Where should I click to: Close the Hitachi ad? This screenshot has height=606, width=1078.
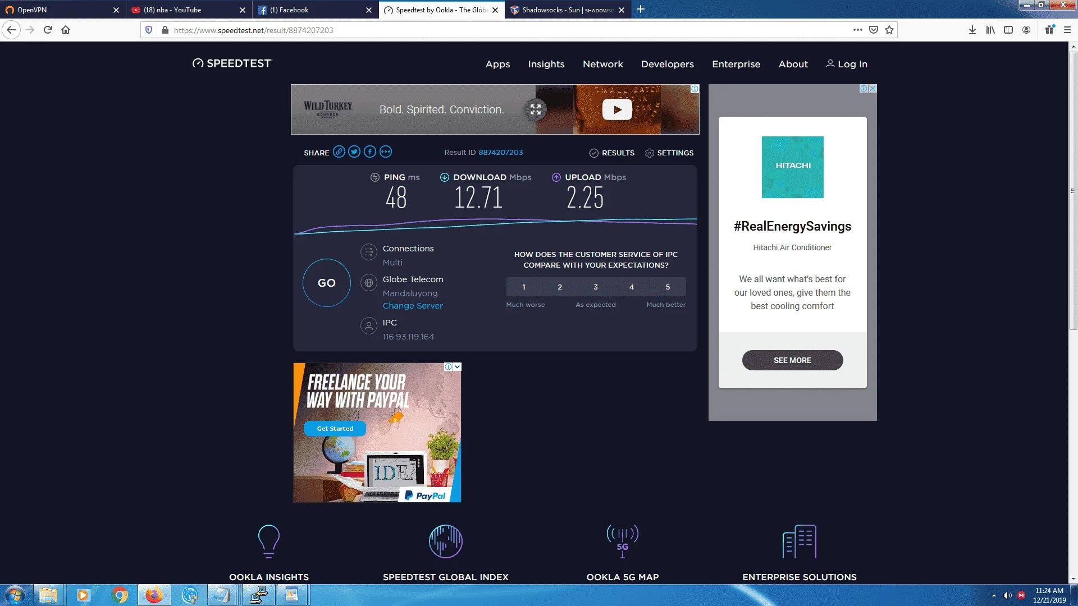(x=873, y=89)
